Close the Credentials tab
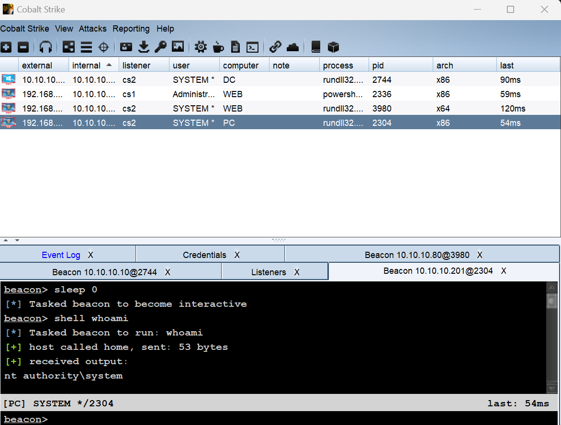Image resolution: width=561 pixels, height=425 pixels. (x=237, y=255)
